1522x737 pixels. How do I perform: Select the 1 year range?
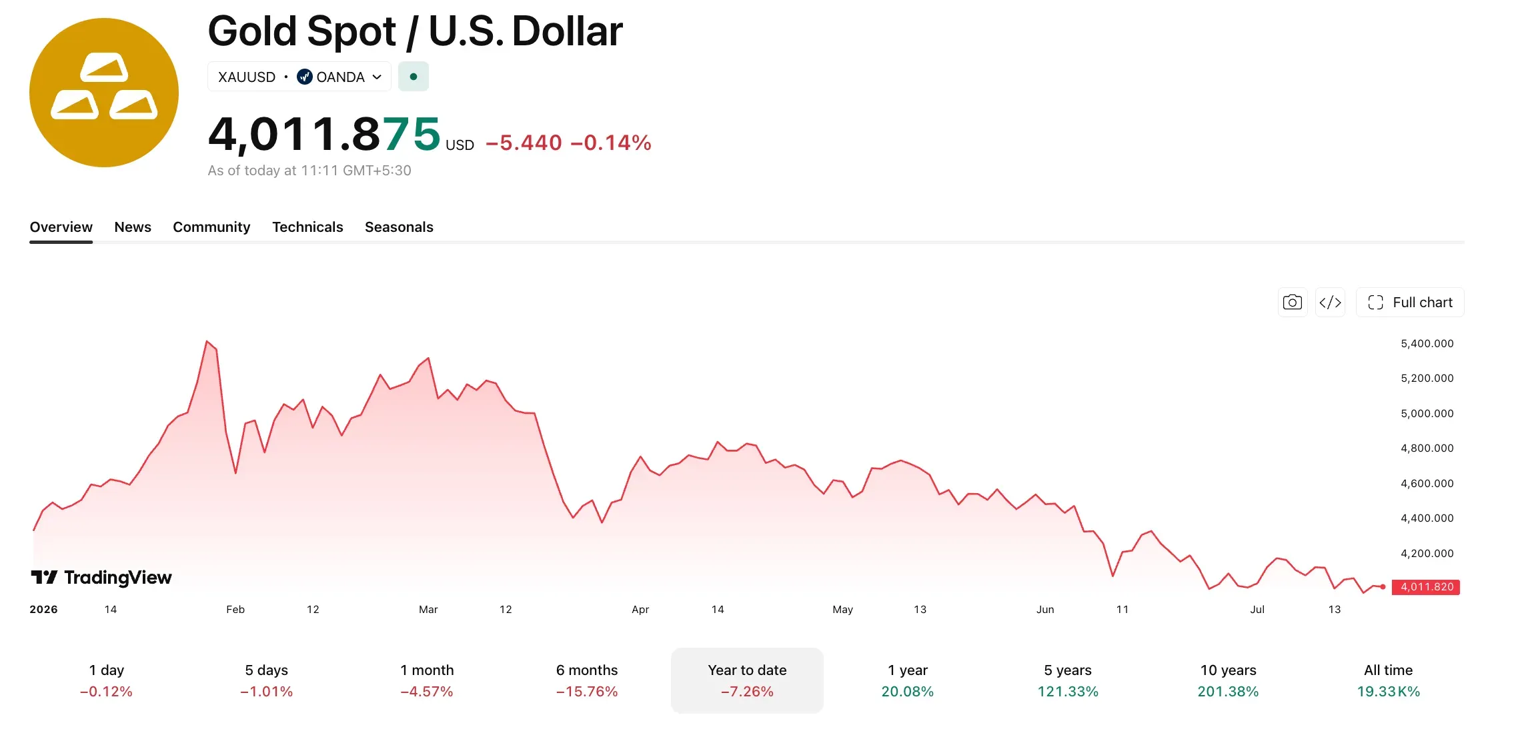[x=908, y=680]
